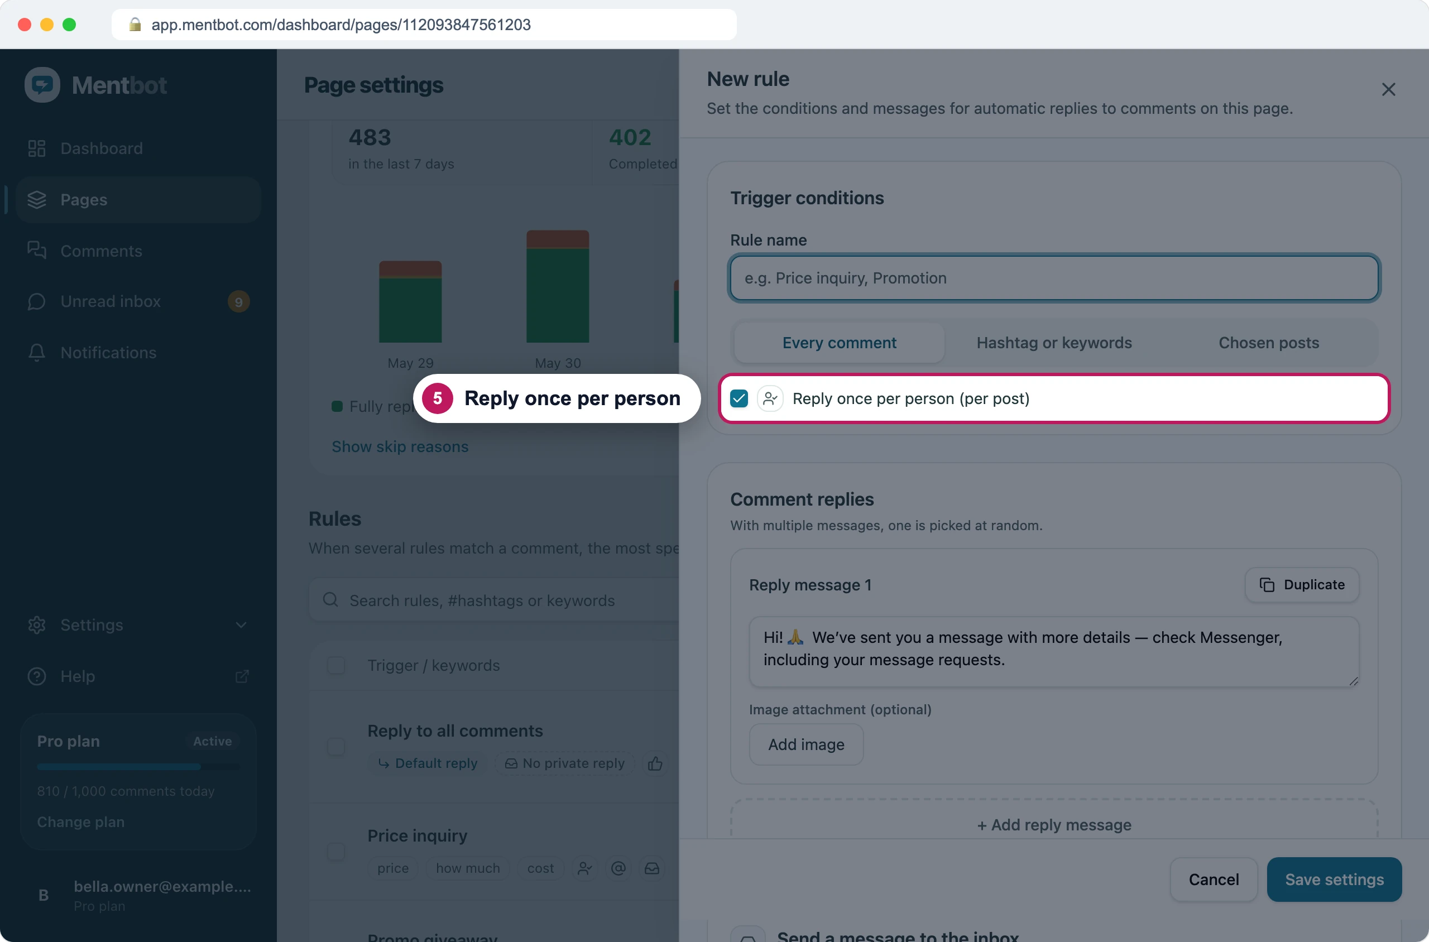Click the person-check icon on Price inquiry
Screen dimensions: 1429x942
pos(584,868)
